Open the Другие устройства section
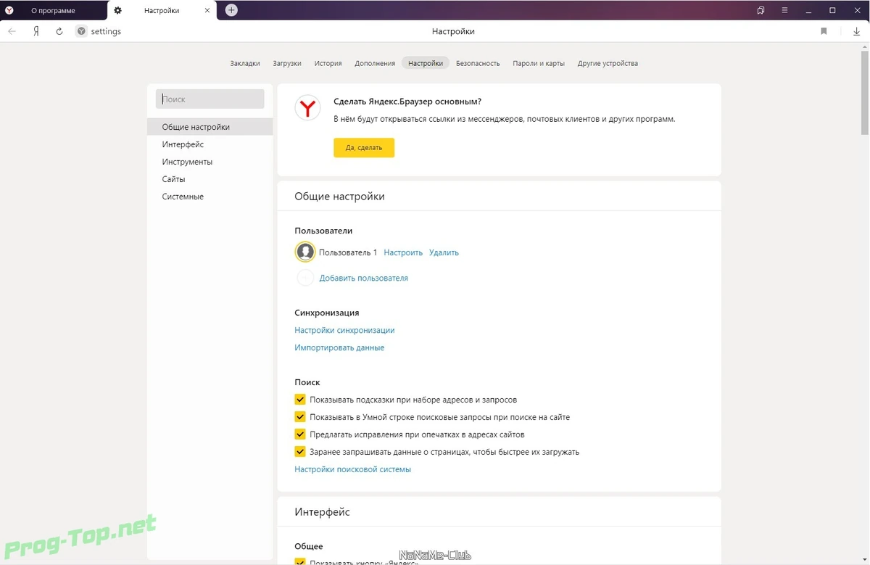The height and width of the screenshot is (565, 870). tap(608, 63)
